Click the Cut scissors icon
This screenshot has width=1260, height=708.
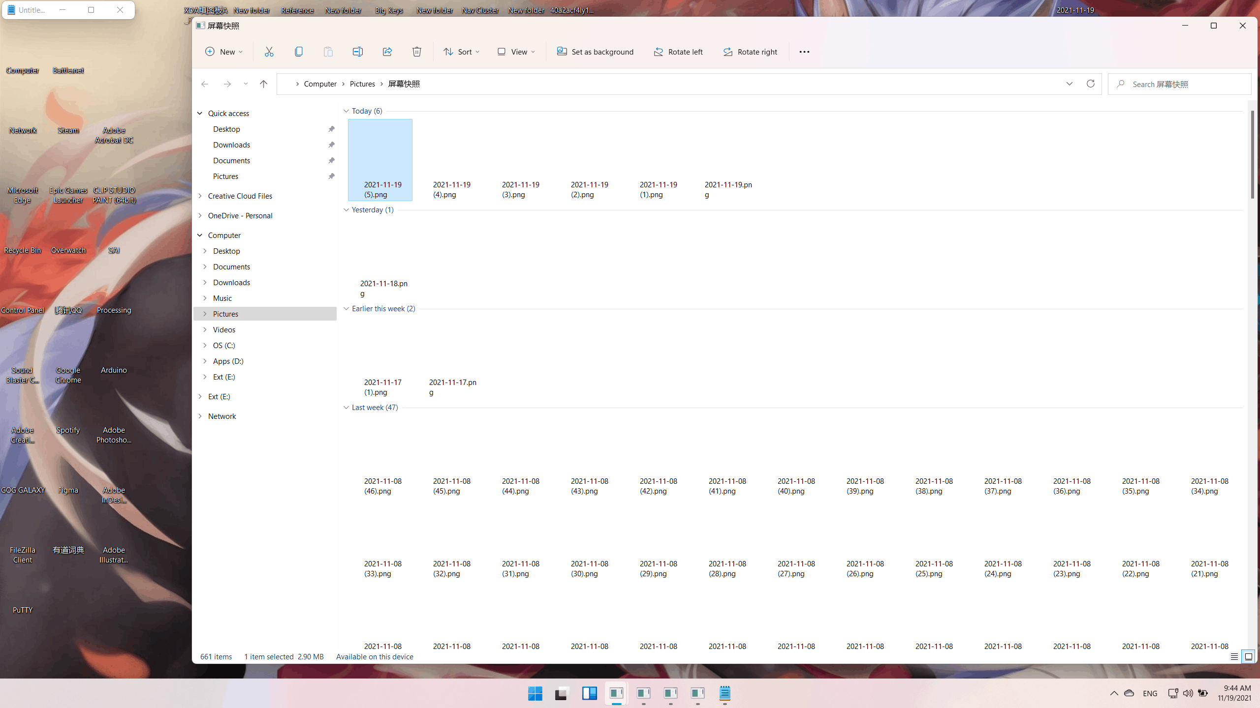click(x=269, y=52)
